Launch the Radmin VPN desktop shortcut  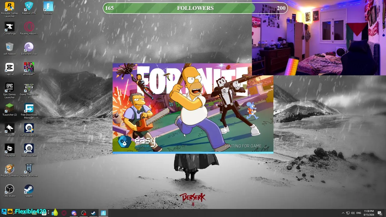[x=29, y=8]
